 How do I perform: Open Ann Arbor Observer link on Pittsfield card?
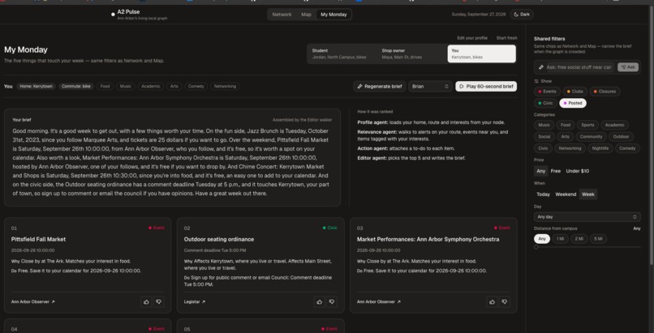[33, 301]
